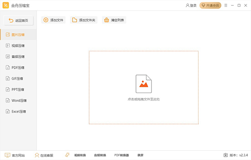Select the Word压缩 tab
This screenshot has width=251, height=160.
tap(18, 101)
